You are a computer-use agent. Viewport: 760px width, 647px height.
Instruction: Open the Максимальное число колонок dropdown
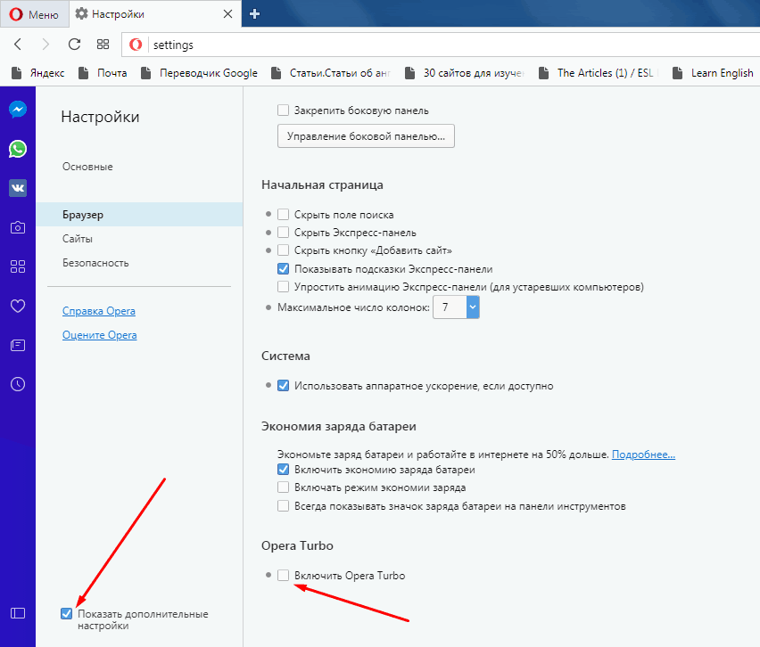click(x=456, y=307)
